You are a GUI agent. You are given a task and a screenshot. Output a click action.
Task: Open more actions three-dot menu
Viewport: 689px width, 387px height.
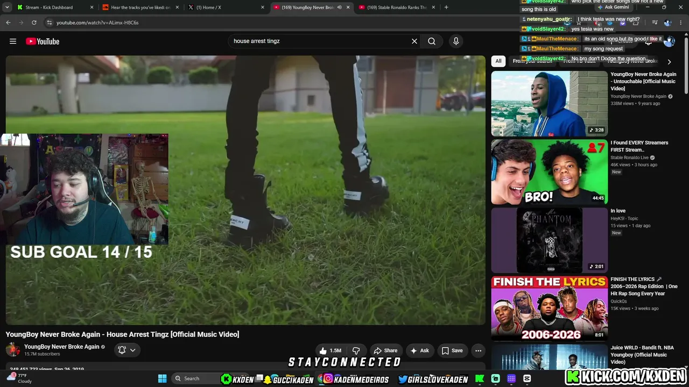(x=478, y=350)
